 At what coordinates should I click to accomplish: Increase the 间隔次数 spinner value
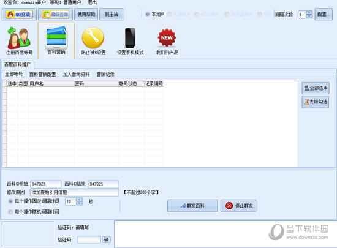pyautogui.click(x=309, y=12)
